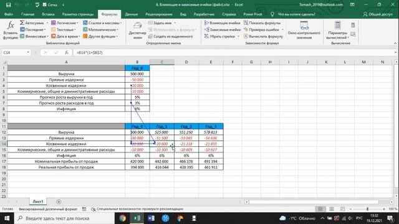Click the Пересчет (calculate now) icon
The width and height of the screenshot is (399, 224).
(x=353, y=25)
